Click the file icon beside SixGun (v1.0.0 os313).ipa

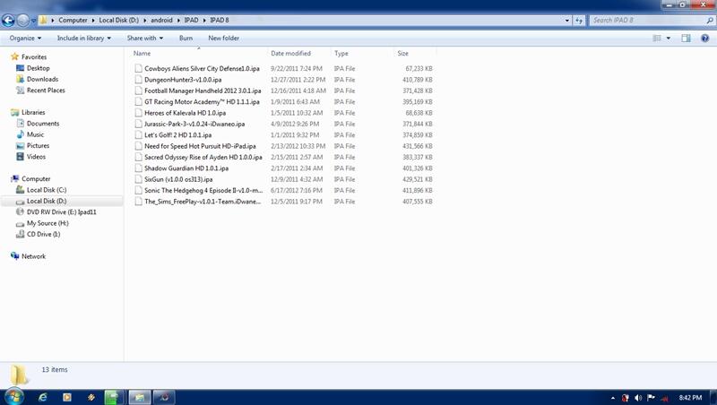tap(138, 179)
